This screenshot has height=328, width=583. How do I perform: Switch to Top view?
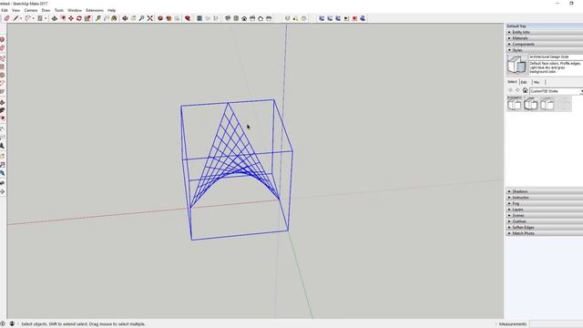click(236, 18)
